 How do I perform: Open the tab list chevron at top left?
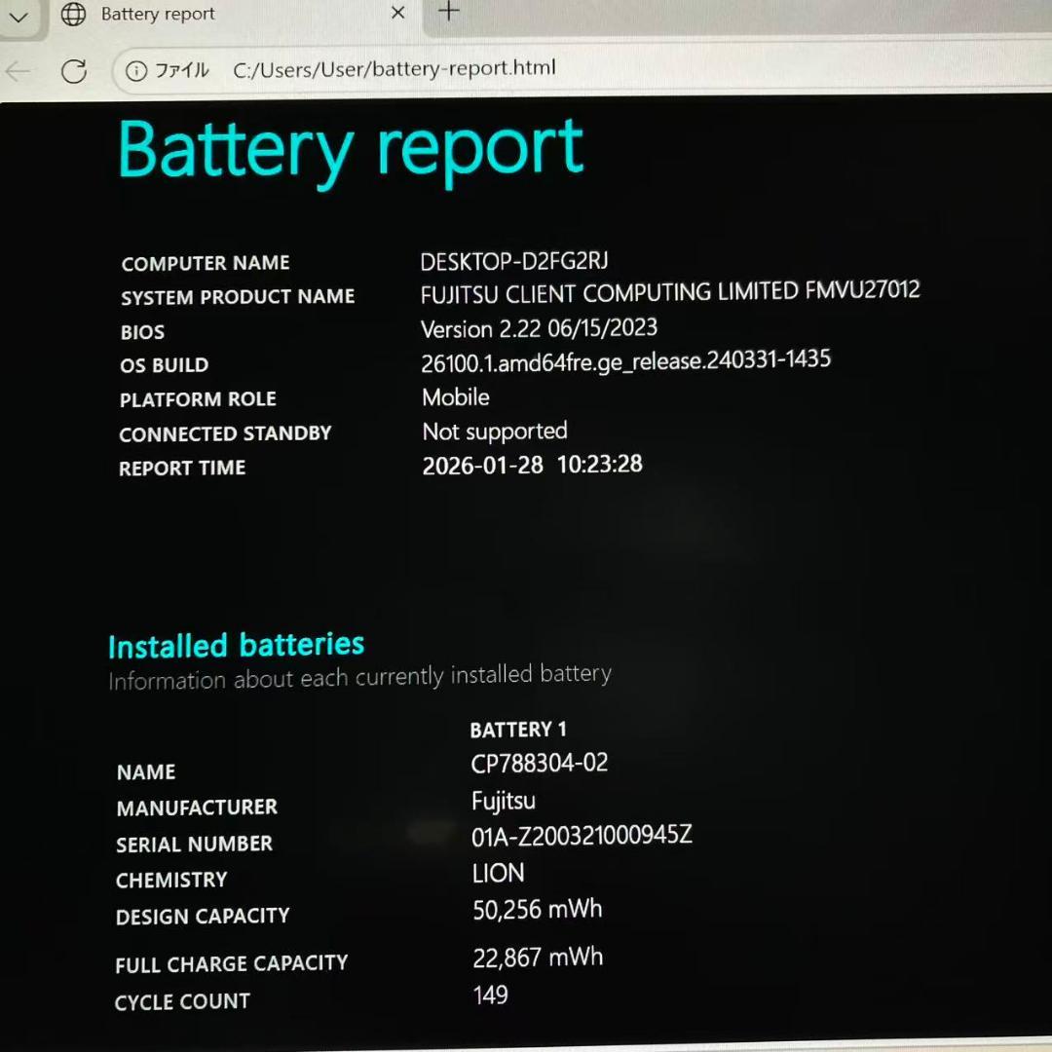pos(19,17)
